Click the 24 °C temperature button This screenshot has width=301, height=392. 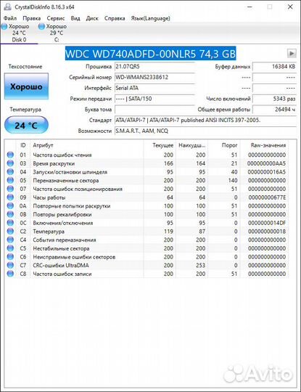(26, 125)
